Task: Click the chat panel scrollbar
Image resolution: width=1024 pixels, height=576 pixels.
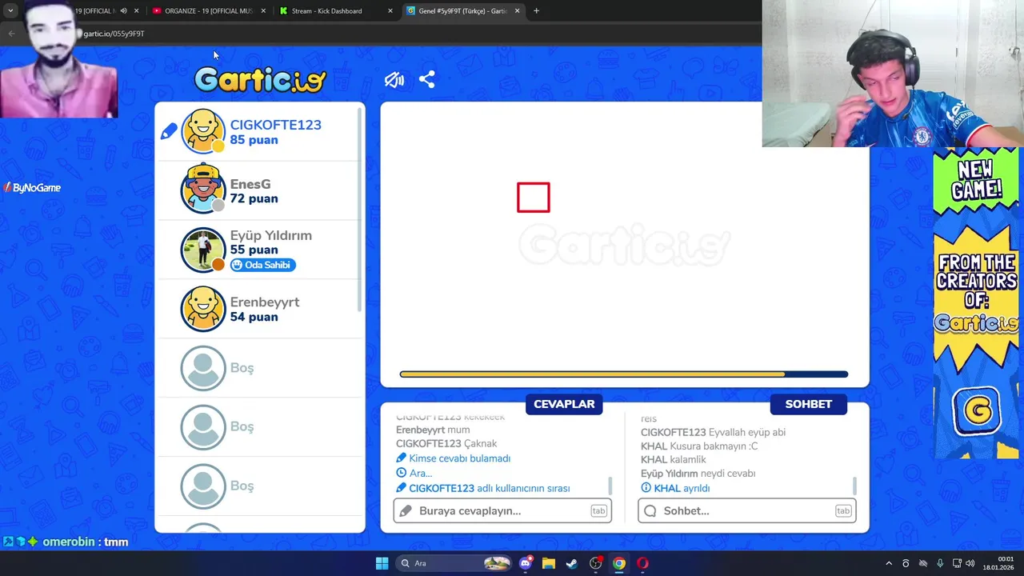Action: pyautogui.click(x=855, y=486)
